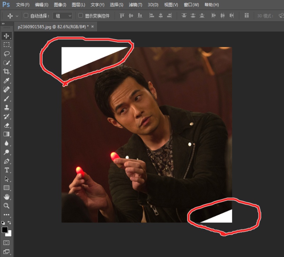Distribute horizontal centers in options bar
The width and height of the screenshot is (284, 257).
[223, 16]
